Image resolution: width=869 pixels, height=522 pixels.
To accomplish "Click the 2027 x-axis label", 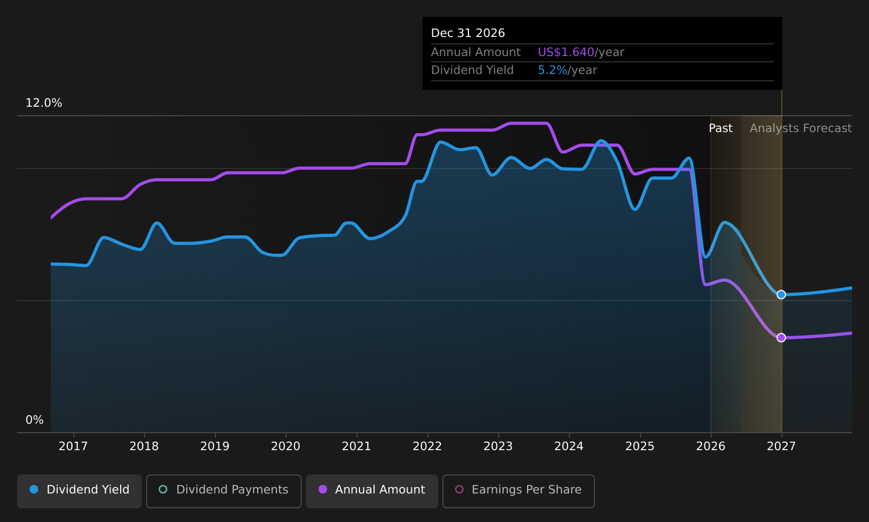I will click(781, 446).
